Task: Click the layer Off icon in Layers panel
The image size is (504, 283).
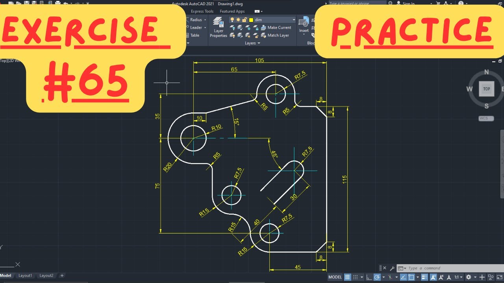Action: (x=232, y=28)
